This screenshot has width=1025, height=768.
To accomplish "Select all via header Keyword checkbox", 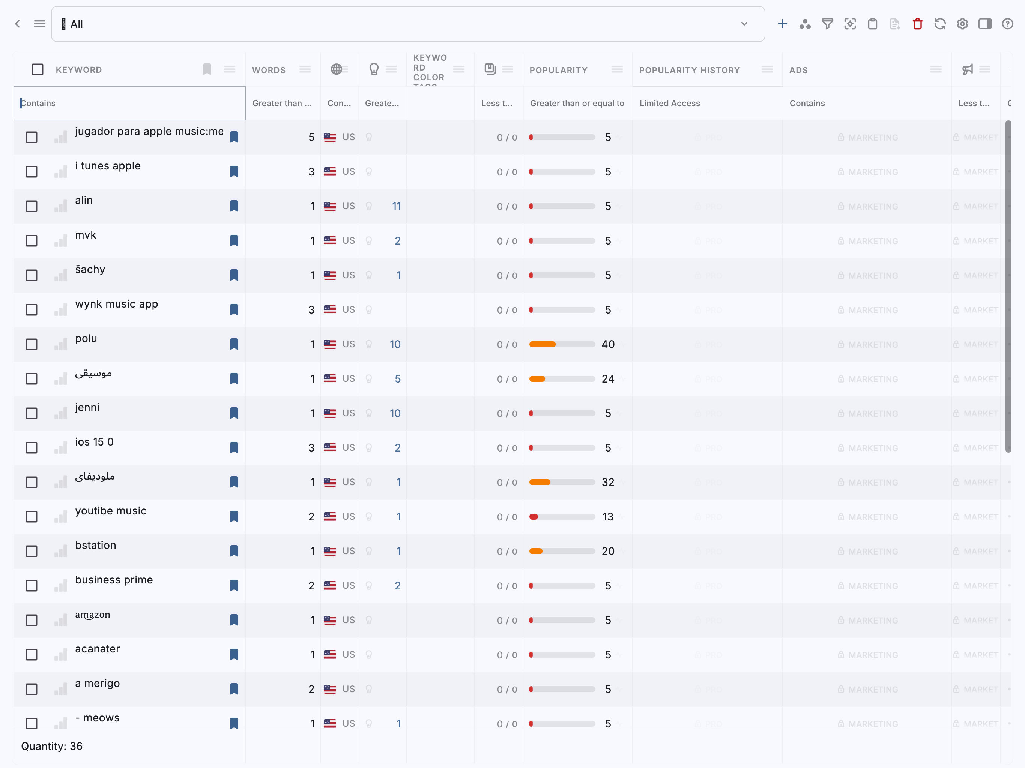I will pyautogui.click(x=38, y=69).
